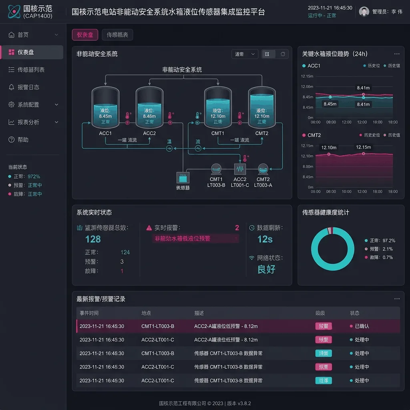Sort by the 事件时间 column header
Viewport: 410px width, 410px height.
tap(89, 313)
